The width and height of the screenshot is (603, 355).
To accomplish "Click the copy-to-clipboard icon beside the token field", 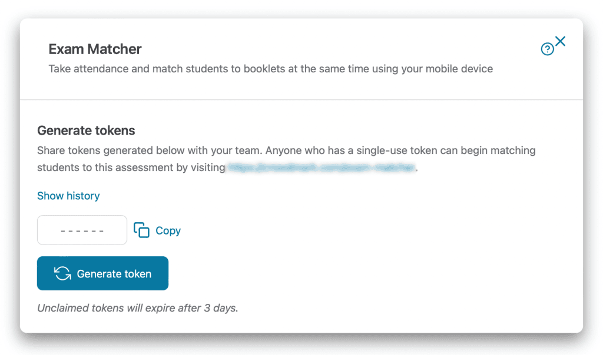I will 141,230.
